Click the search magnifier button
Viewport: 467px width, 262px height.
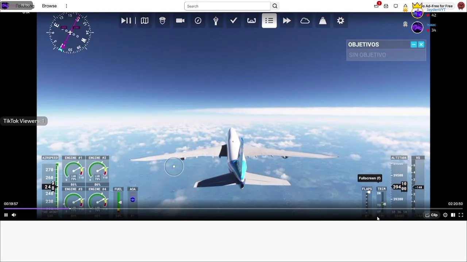click(x=275, y=6)
